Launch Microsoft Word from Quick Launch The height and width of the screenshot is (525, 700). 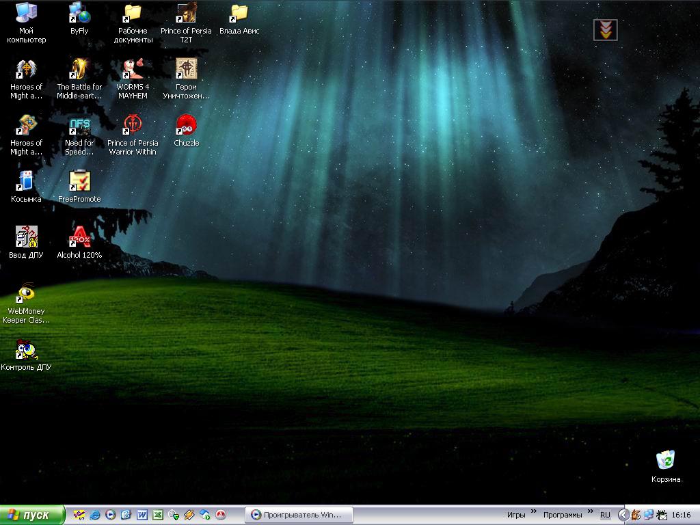tap(142, 515)
